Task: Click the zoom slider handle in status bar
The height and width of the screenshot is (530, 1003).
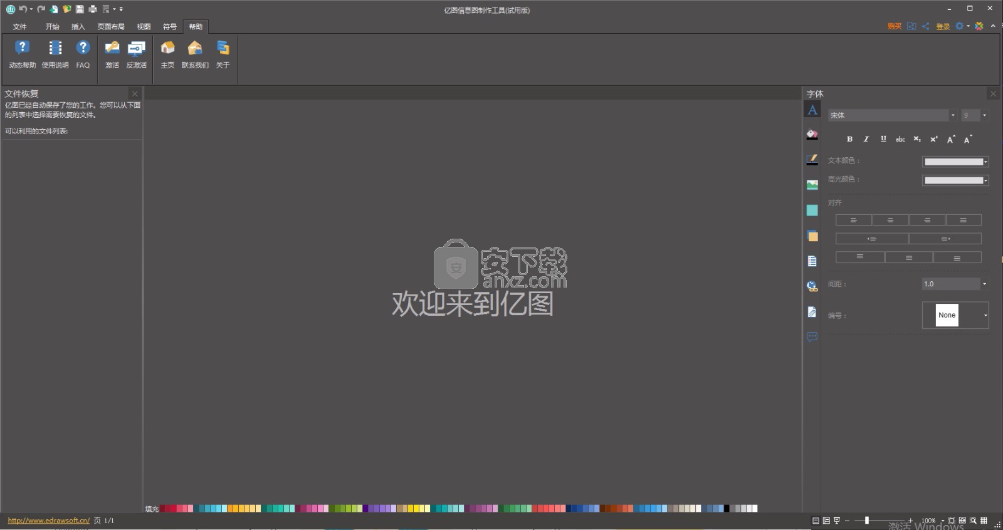Action: 867,521
